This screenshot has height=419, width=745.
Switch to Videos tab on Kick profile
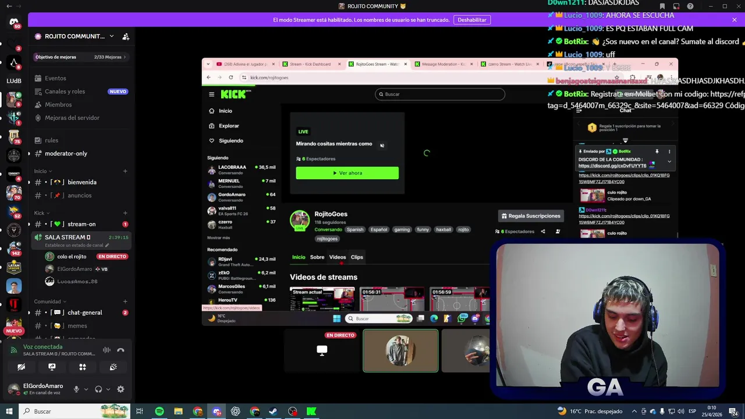(x=338, y=257)
